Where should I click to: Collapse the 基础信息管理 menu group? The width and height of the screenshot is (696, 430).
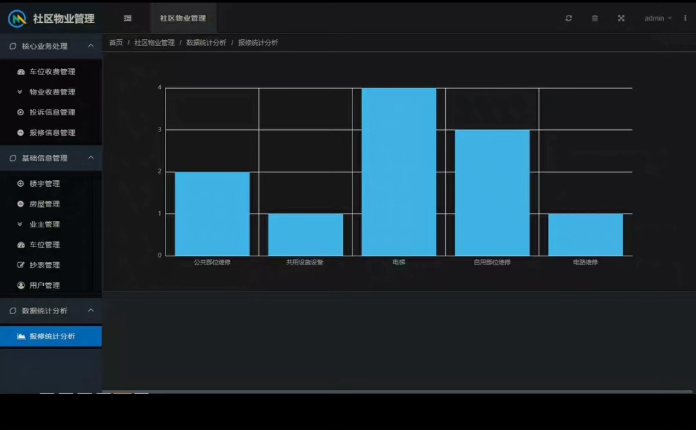[x=51, y=158]
